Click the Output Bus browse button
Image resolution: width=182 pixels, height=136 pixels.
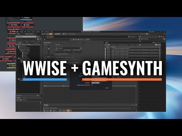coord(81,48)
